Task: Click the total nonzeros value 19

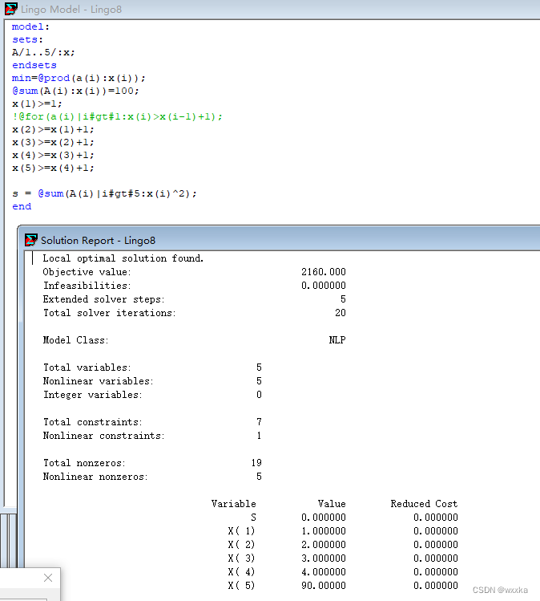Action: pyautogui.click(x=256, y=463)
